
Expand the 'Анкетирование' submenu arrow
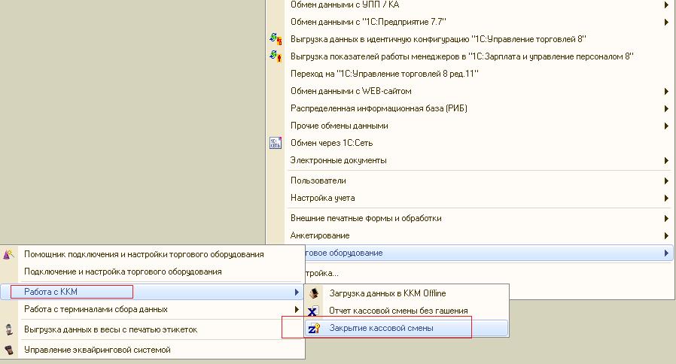pos(666,235)
